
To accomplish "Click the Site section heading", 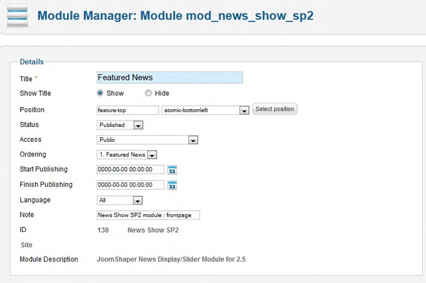I will pos(26,245).
